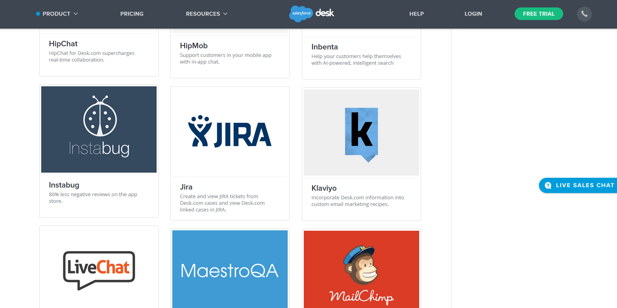Click 'Support customers in your mobile app' text
The width and height of the screenshot is (617, 308).
[226, 58]
